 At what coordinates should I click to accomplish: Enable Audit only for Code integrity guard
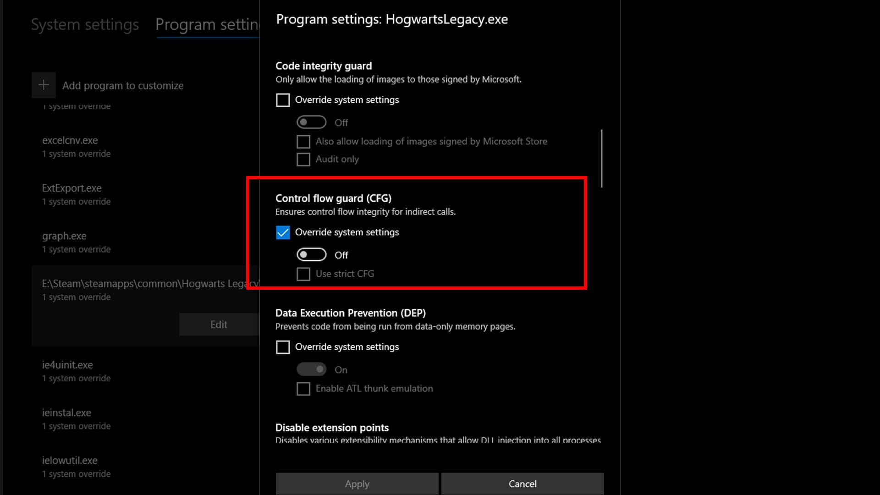[x=303, y=159]
